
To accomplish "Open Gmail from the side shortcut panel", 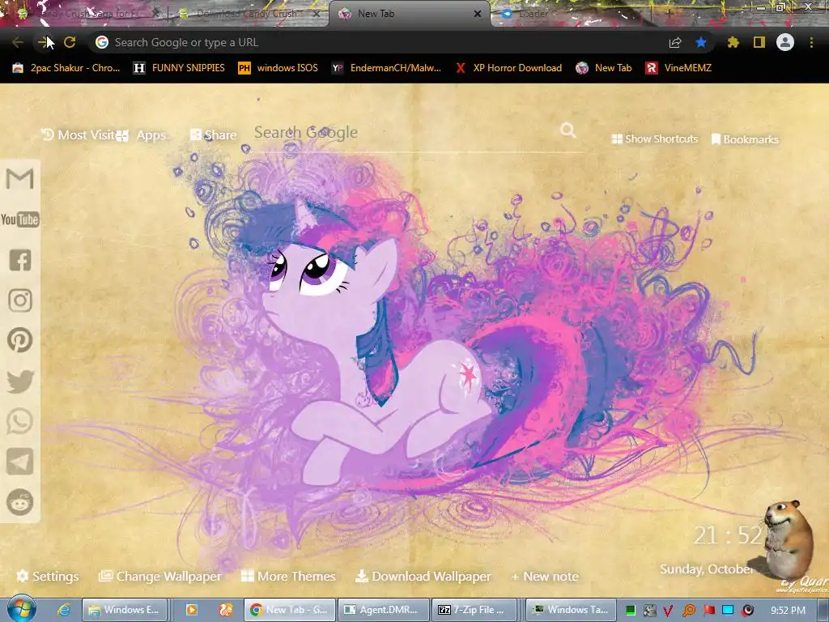I will (20, 179).
